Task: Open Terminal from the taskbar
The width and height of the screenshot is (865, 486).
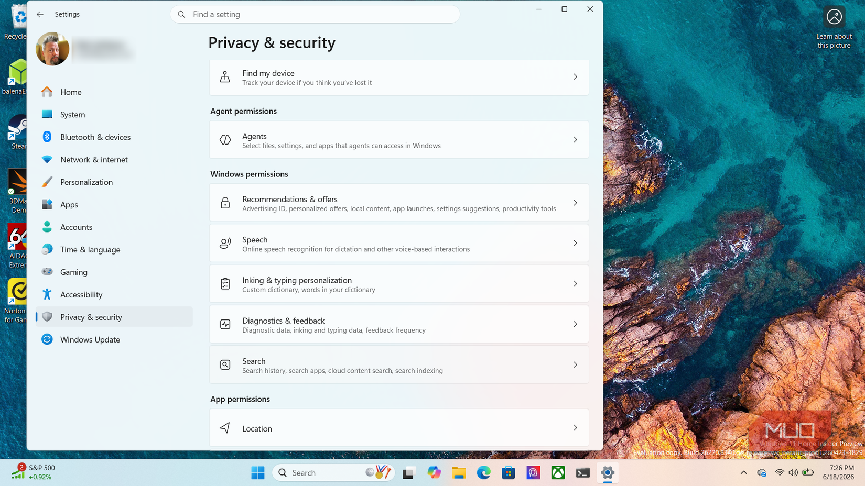Action: click(x=582, y=472)
